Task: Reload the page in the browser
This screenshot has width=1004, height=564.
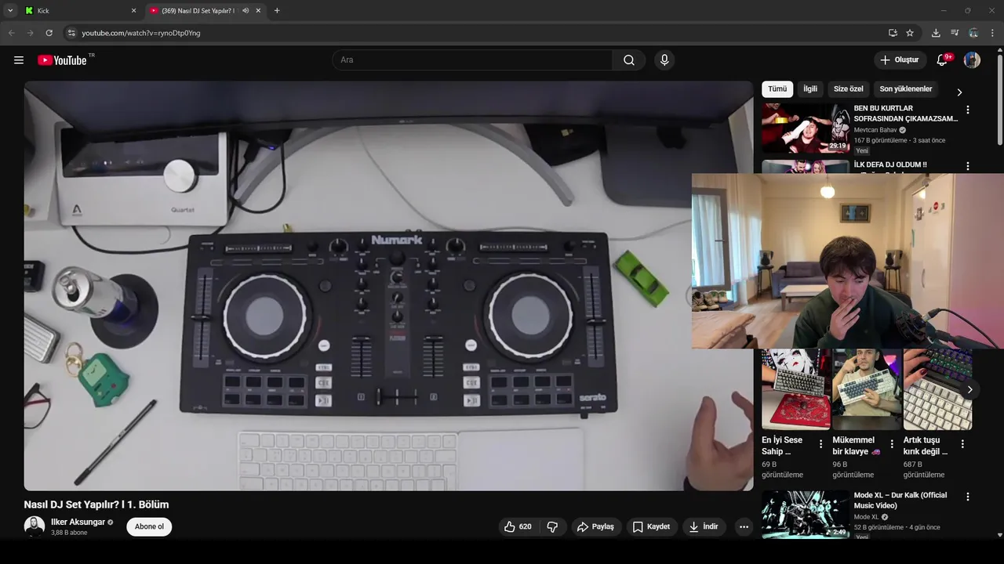Action: pyautogui.click(x=49, y=33)
